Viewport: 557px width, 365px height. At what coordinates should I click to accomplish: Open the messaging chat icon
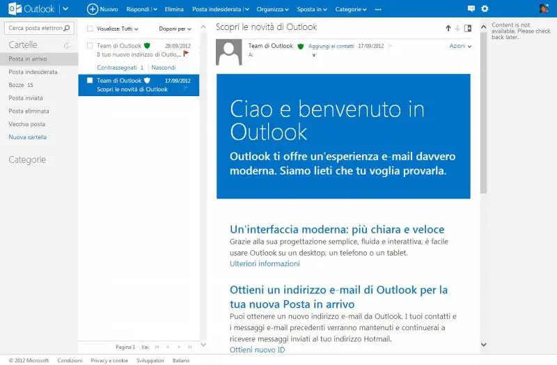pyautogui.click(x=471, y=8)
